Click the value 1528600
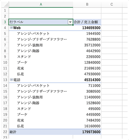The width and height of the screenshot is (129, 140). click(93, 103)
